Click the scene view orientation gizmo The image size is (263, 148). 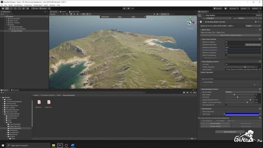point(191,21)
